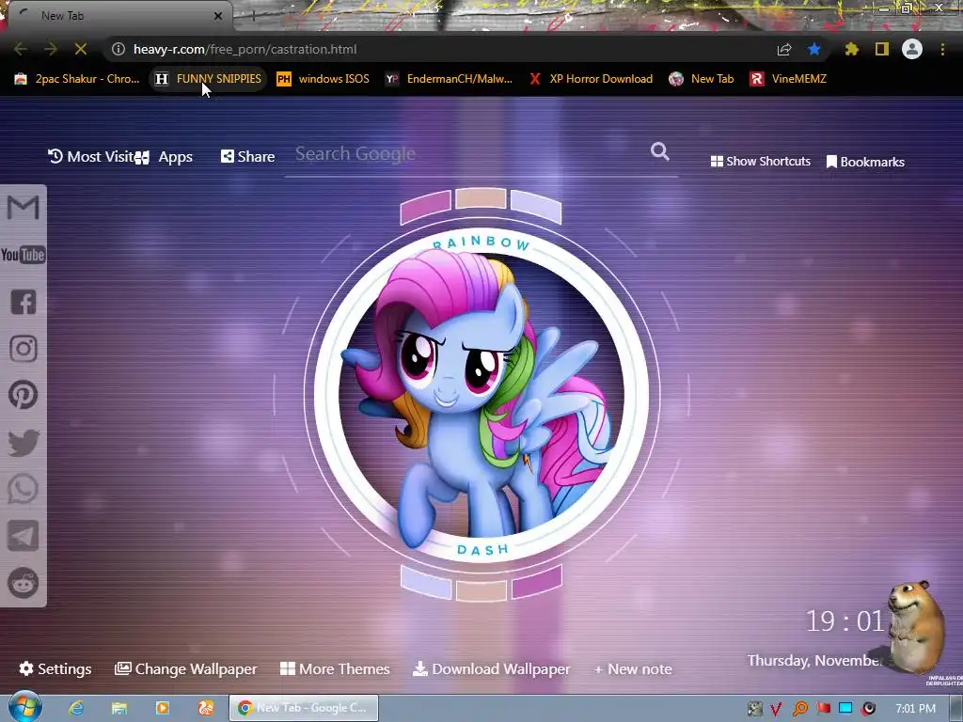This screenshot has height=722, width=963.
Task: Open Pinterest sidebar shortcut
Action: [24, 395]
